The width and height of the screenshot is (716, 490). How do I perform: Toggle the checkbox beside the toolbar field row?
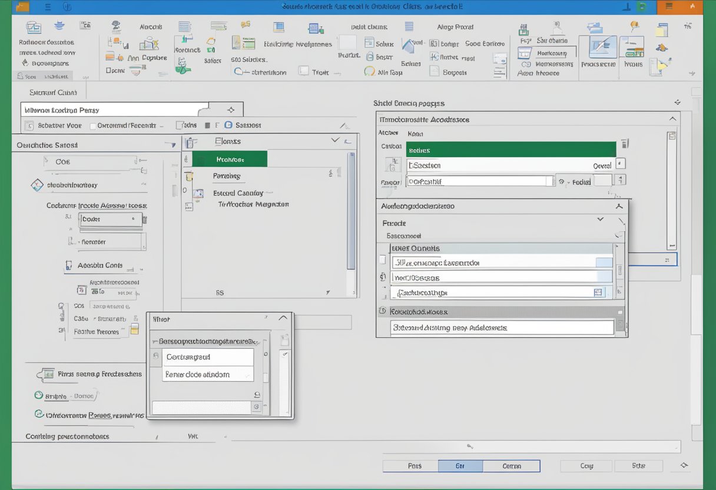click(x=92, y=125)
